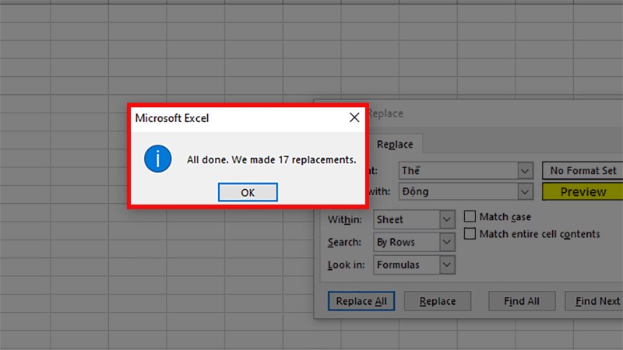Expand the Find what dropdown arrow

click(x=525, y=170)
